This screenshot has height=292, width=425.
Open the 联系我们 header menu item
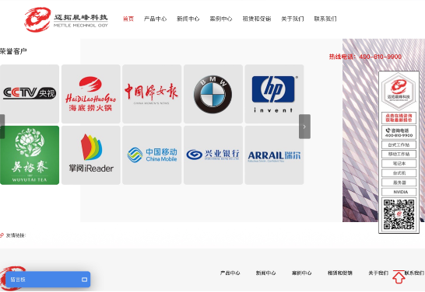(x=325, y=19)
